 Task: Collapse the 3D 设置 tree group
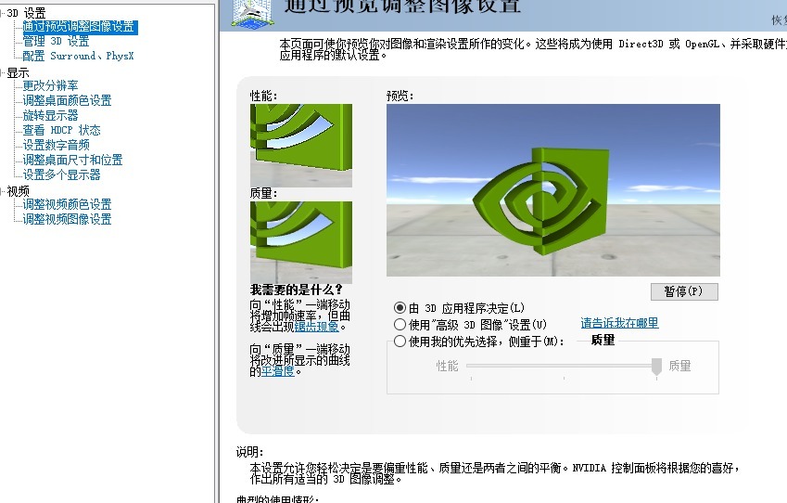click(2, 13)
